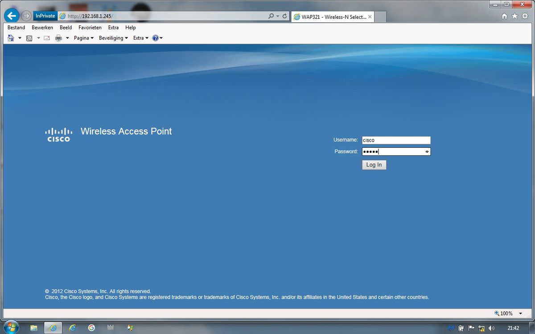The width and height of the screenshot is (535, 334).
Task: Open the Beeld menu
Action: coord(66,28)
